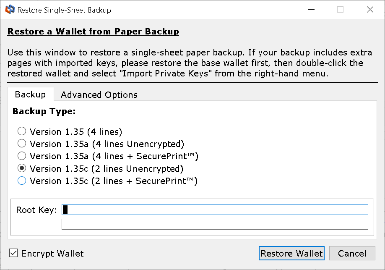Click the 'Restore a Wallet from Paper Backup' heading
Screen dimensions: 385x270
point(93,31)
